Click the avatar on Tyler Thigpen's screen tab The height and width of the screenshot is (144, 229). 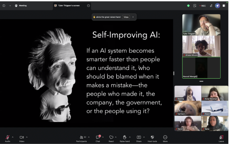(x=55, y=6)
